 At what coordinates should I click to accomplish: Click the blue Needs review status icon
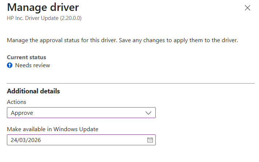point(10,65)
